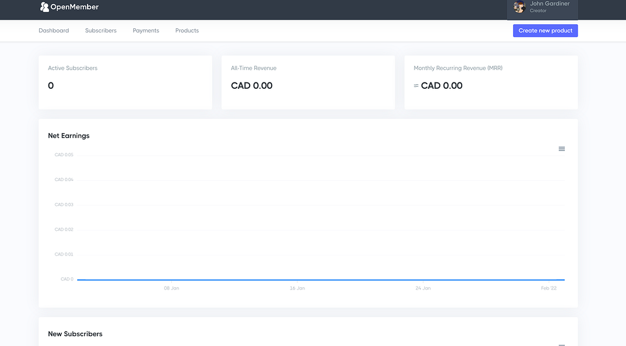This screenshot has height=346, width=626.
Task: Click the CAD 0.03 axis label
Action: (x=64, y=205)
